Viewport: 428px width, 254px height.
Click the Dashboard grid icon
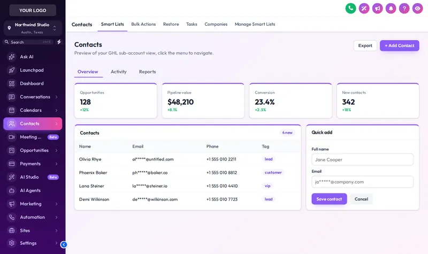coord(11,83)
